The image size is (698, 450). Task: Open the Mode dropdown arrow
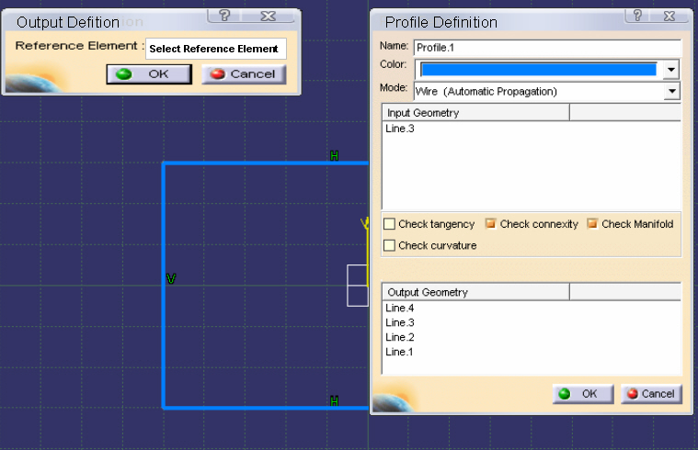(x=671, y=91)
